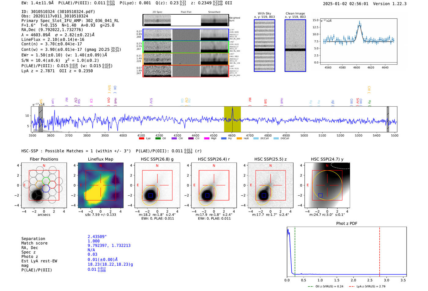Open the Fiber Positions image

(x=44, y=185)
